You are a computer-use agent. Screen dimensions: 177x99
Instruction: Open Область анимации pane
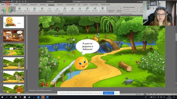point(129,7)
